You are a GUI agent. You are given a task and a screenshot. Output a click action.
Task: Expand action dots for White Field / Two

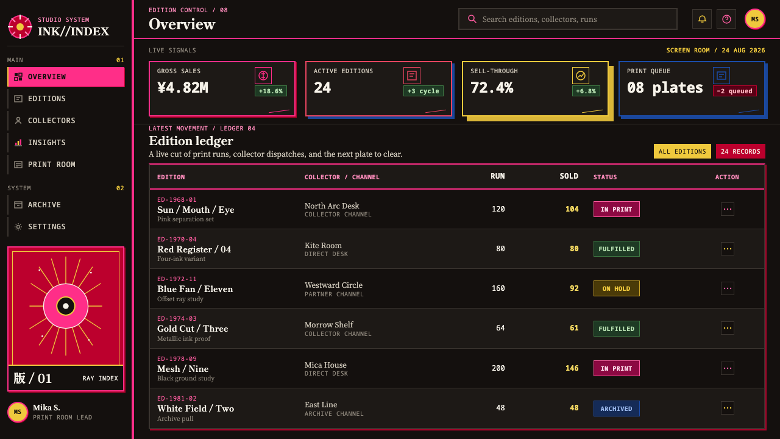(728, 408)
